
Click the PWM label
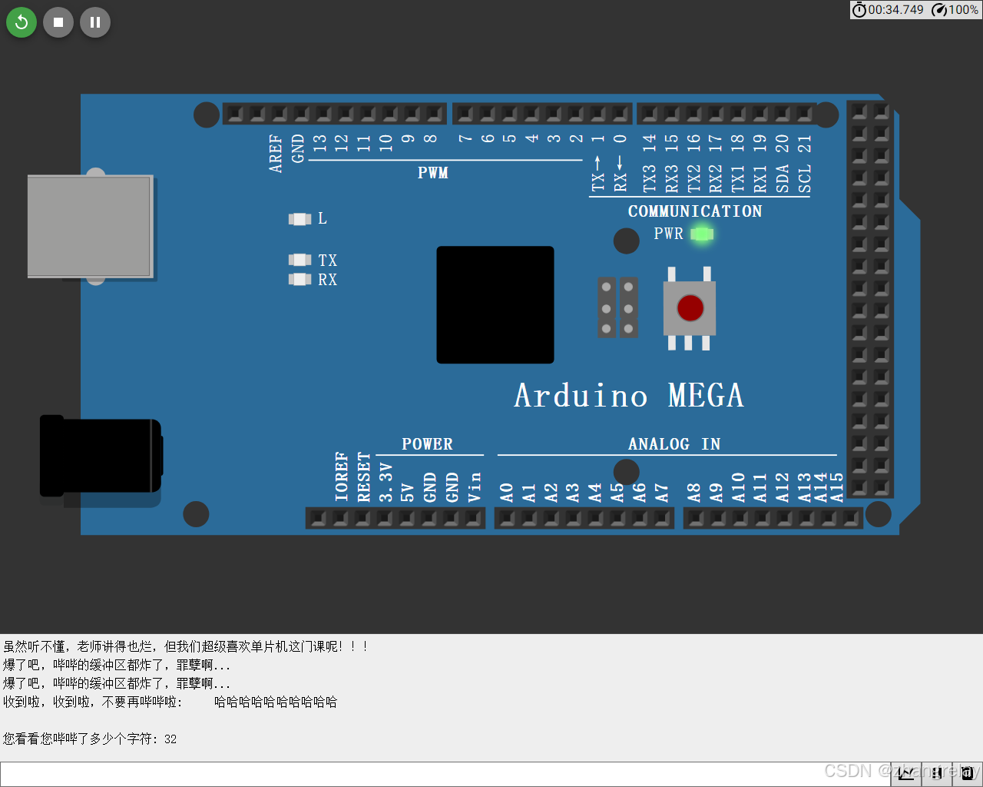433,173
